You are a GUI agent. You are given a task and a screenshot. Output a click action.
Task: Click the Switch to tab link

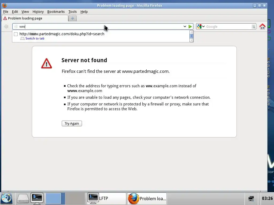coord(35,38)
